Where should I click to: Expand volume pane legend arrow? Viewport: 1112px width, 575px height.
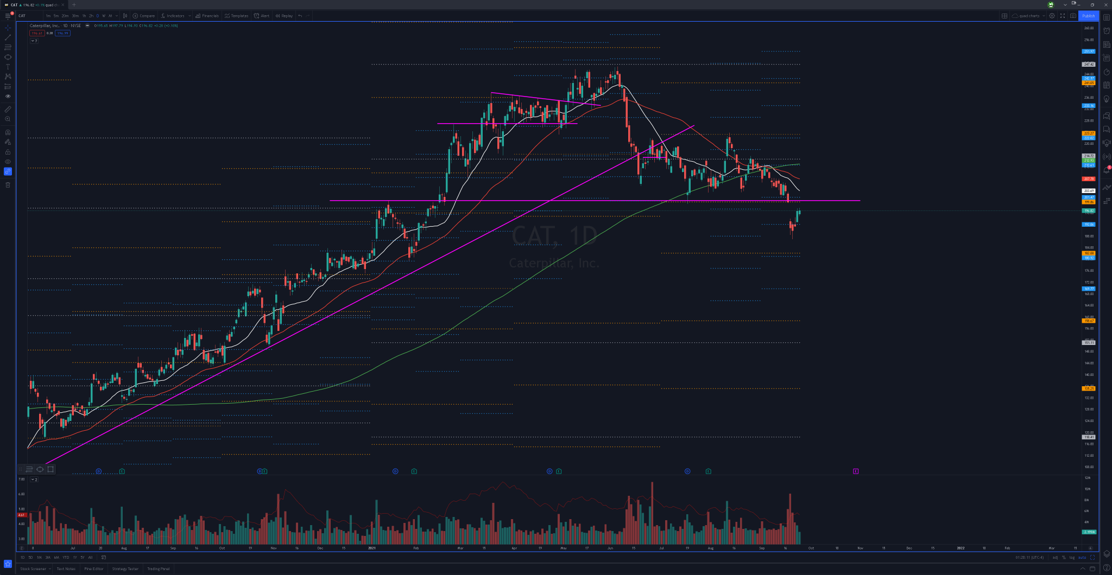(34, 480)
